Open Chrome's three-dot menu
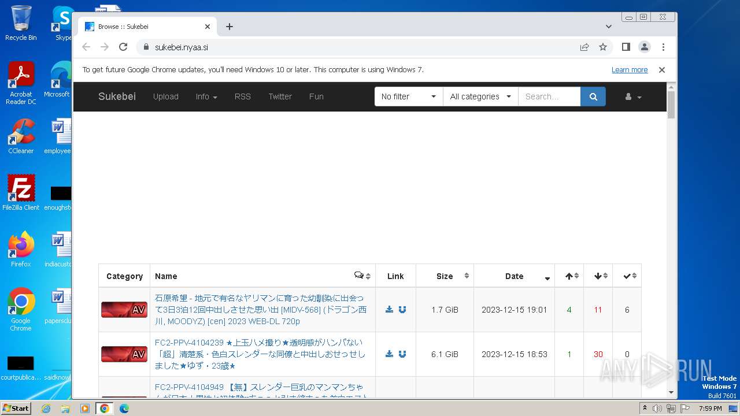 coord(663,47)
